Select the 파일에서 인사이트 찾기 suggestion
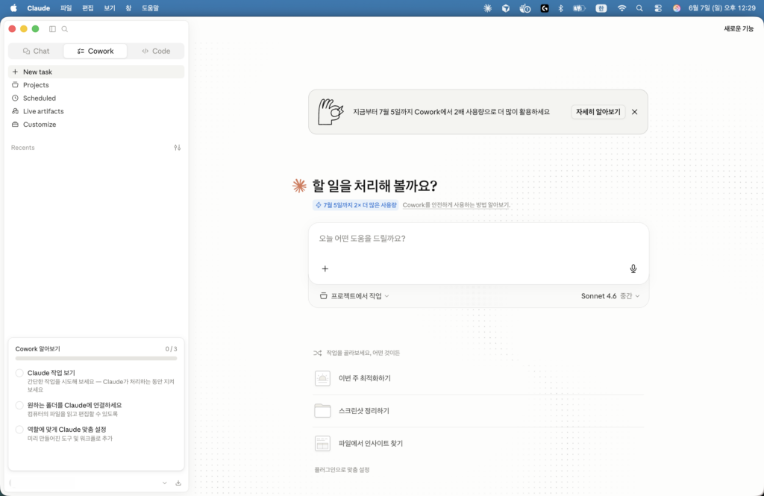 [478, 443]
